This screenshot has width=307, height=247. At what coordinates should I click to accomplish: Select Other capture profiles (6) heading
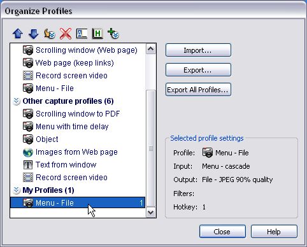tap(68, 101)
